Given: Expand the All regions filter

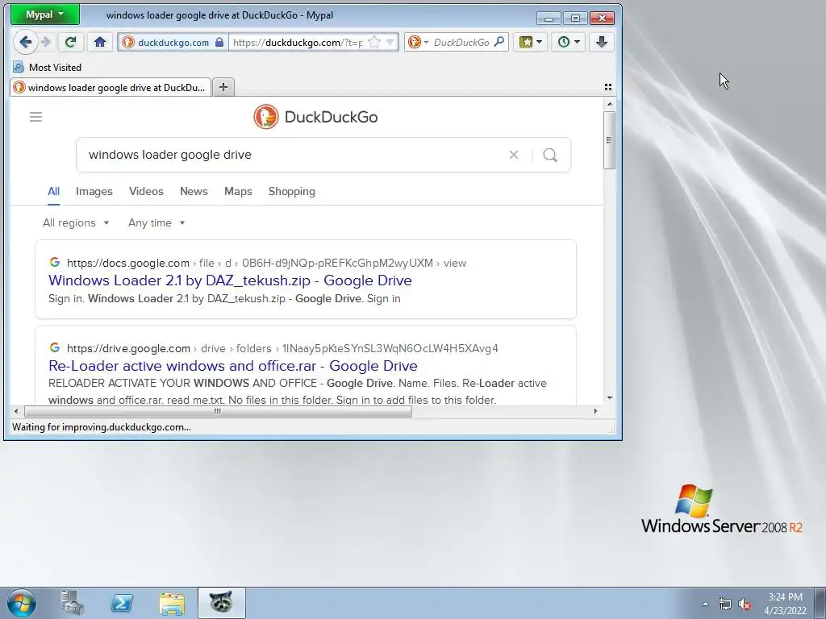Looking at the screenshot, I should point(76,222).
